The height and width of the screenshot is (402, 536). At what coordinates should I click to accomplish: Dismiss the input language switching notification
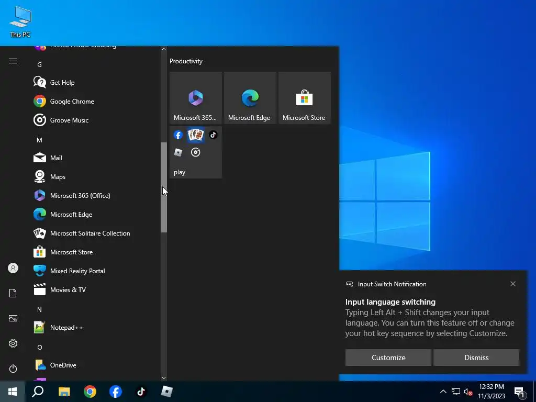[476, 358]
